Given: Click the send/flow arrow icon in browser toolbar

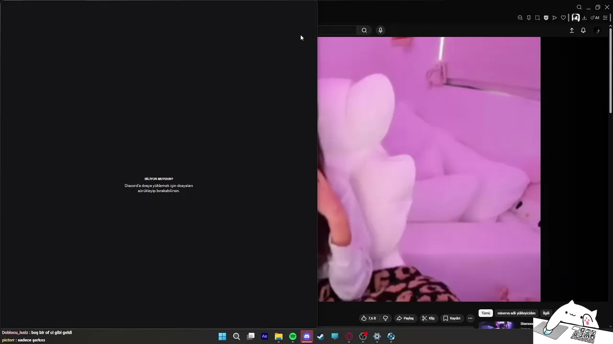Looking at the screenshot, I should tap(555, 18).
